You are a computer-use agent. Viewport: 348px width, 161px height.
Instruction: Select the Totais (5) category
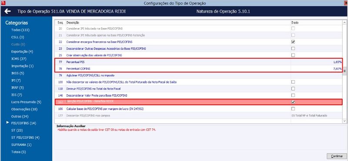(x=19, y=152)
